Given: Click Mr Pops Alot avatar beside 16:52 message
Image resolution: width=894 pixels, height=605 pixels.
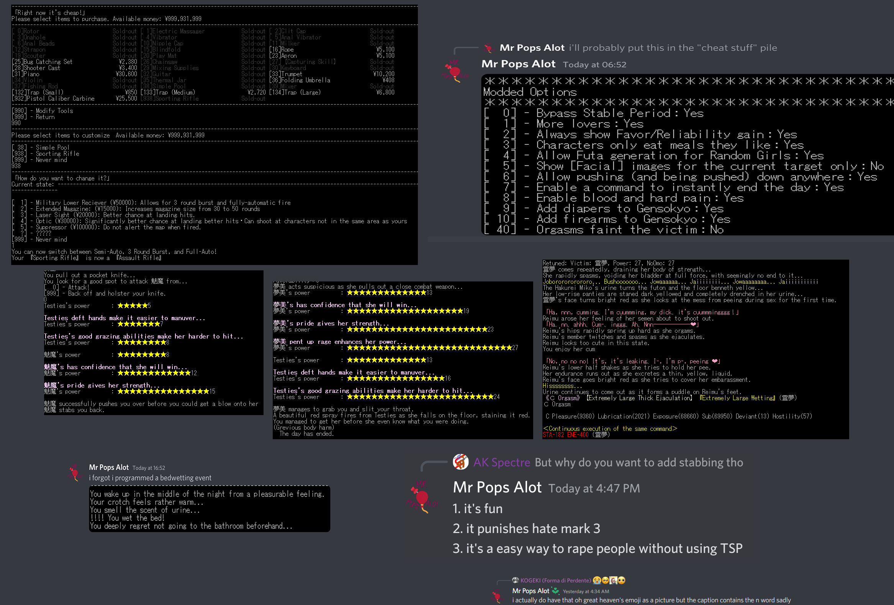Looking at the screenshot, I should tap(75, 473).
